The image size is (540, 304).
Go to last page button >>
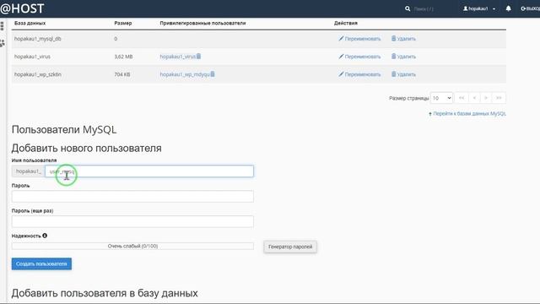coord(499,98)
